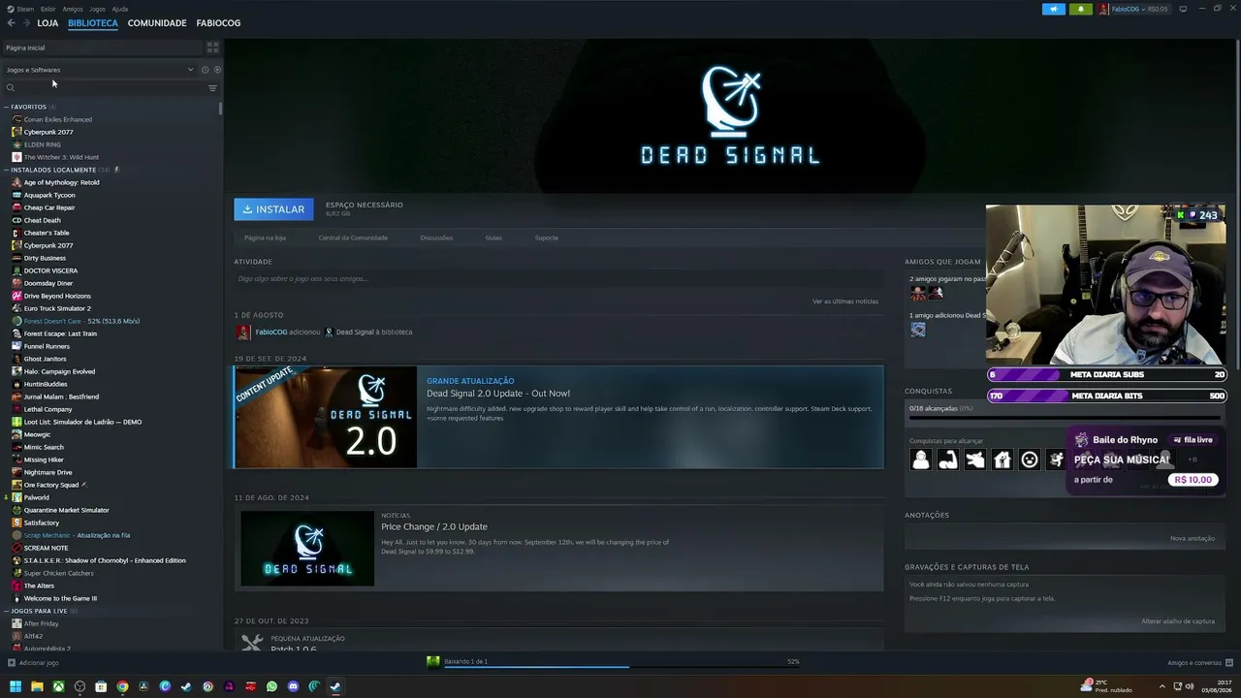
Task: Open the Dead Signal 2.0 Update thumbnail
Action: point(325,417)
